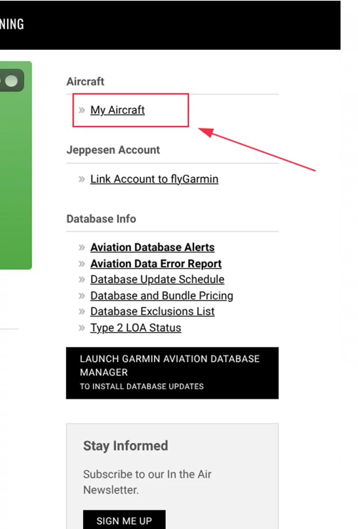This screenshot has width=358, height=529.
Task: Open the My Aircraft link
Action: (x=117, y=110)
